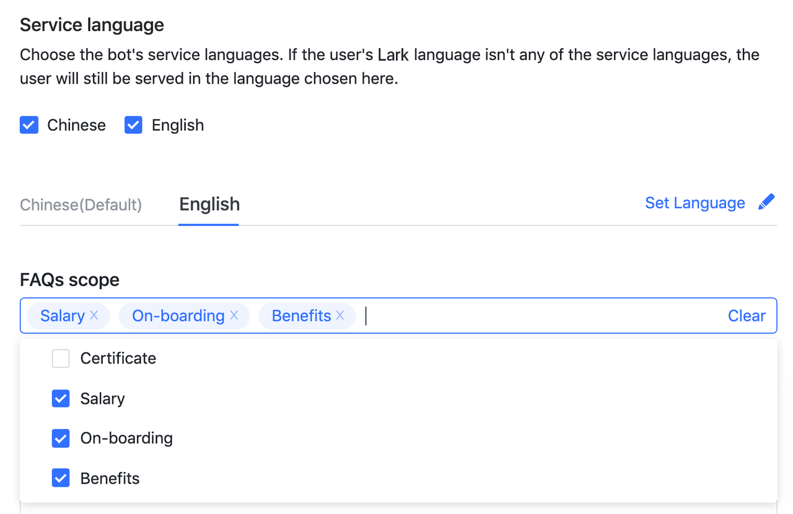
Task: Uncheck the Chinese service language checkbox
Action: [x=29, y=125]
